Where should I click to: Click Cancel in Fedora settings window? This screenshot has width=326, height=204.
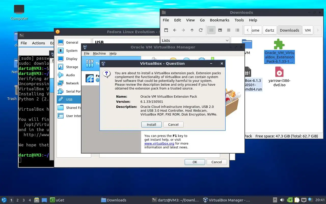coord(216,162)
